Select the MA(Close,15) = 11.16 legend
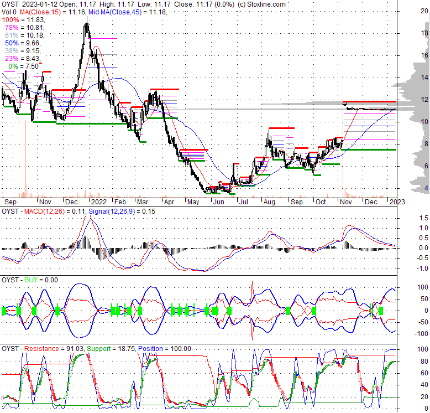 coord(53,12)
